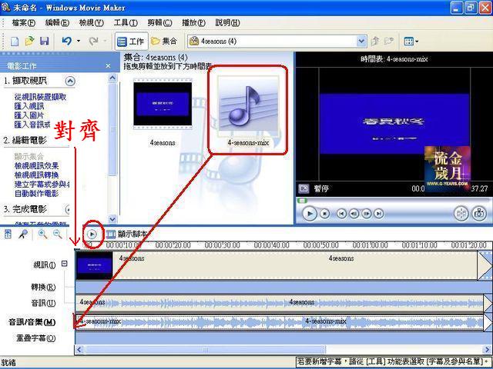Click the Redo arrow icon

click(93, 41)
